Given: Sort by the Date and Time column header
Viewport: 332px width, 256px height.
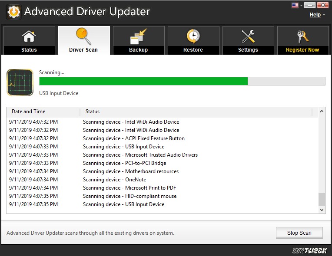Looking at the screenshot, I should 43,112.
